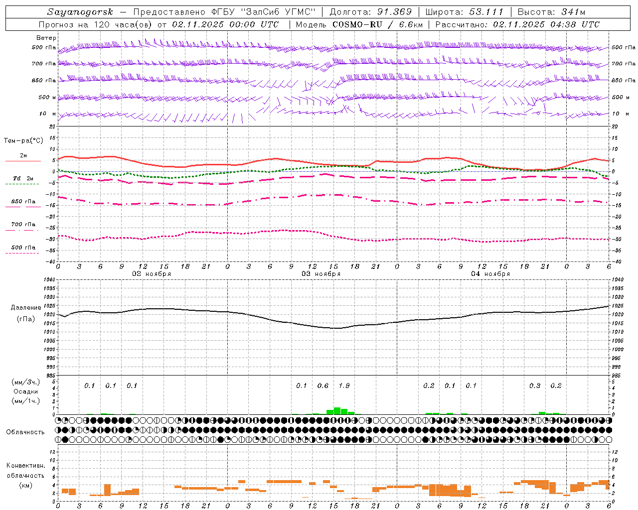Click the 'Широта: 53.111' header field
The height and width of the screenshot is (510, 638).
coord(465,12)
